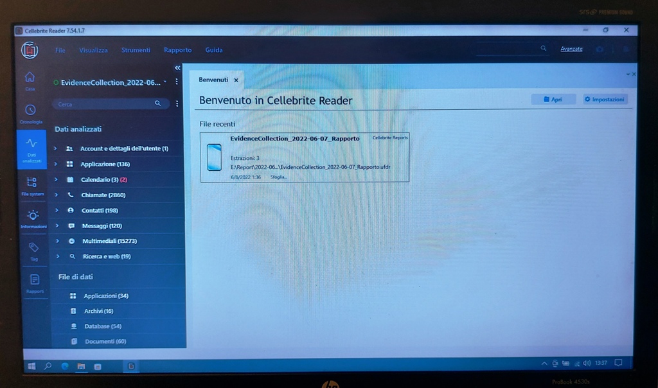Show hidden system tray icons chevron
Image resolution: width=658 pixels, height=388 pixels.
pyautogui.click(x=544, y=363)
